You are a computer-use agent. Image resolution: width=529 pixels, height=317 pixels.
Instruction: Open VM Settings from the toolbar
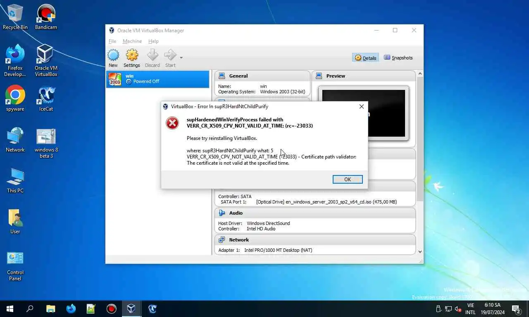point(132,58)
